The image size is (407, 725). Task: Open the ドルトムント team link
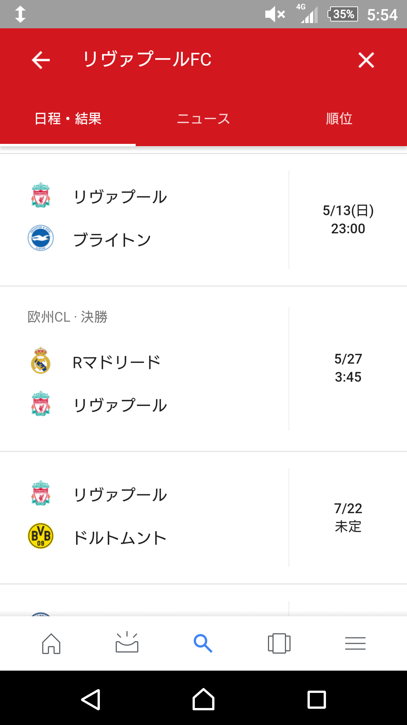120,538
